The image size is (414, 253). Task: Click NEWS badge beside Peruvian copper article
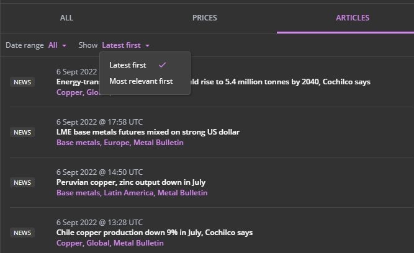point(22,182)
